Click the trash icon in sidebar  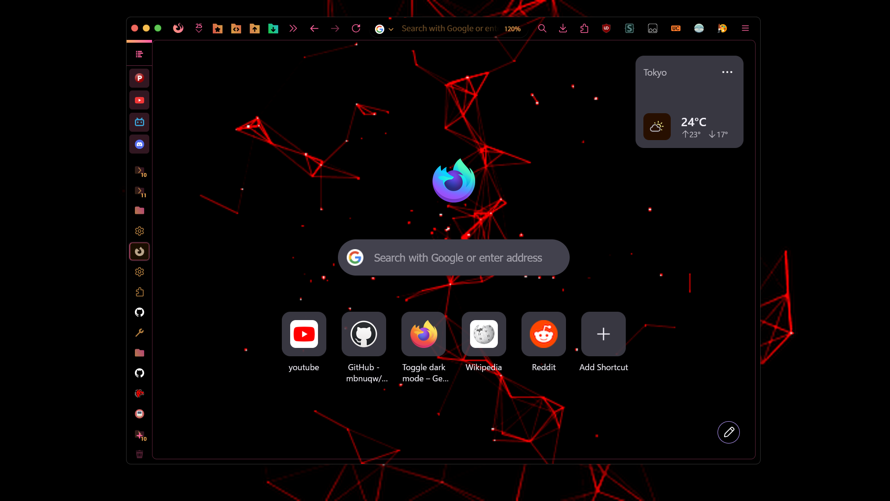pos(140,454)
